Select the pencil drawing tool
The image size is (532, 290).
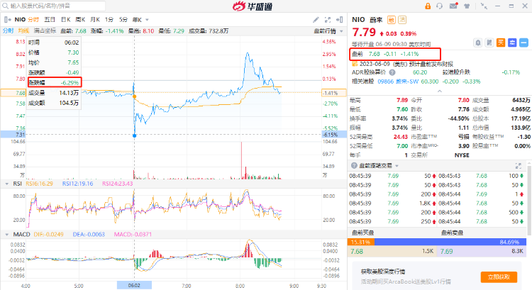(x=316, y=20)
